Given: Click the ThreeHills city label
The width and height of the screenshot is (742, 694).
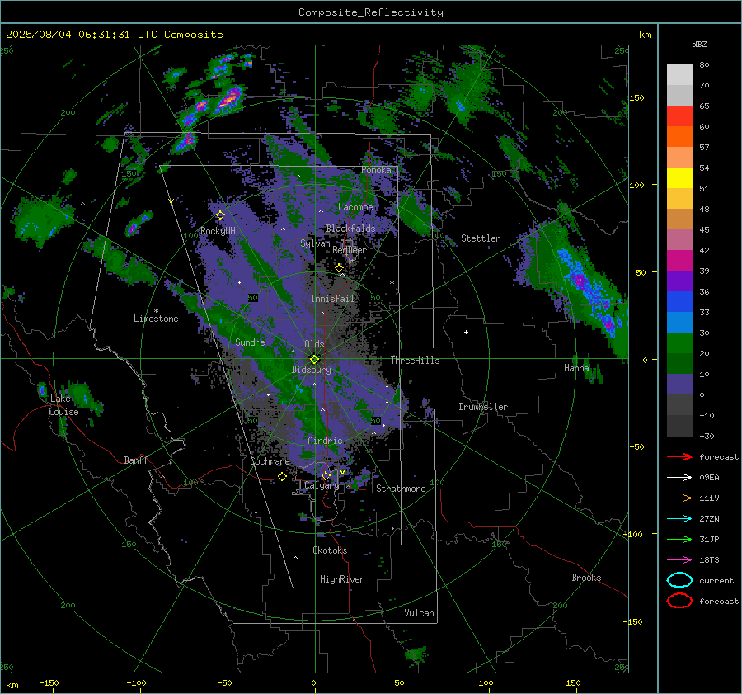Looking at the screenshot, I should pos(415,361).
